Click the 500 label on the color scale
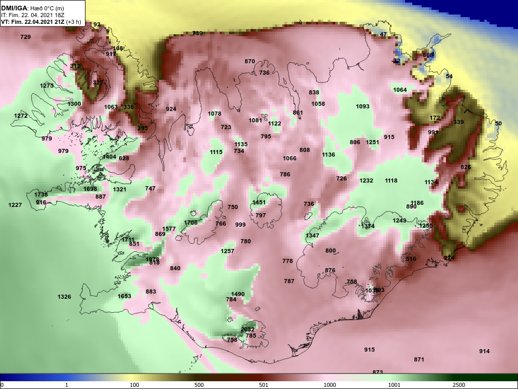 (199, 385)
